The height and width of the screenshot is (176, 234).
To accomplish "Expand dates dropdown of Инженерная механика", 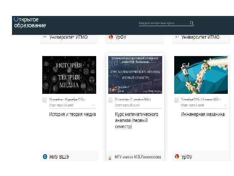I will point(225,105).
